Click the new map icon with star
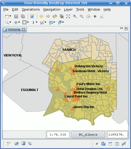The width and height of the screenshot is (131, 149). pyautogui.click(x=32, y=16)
